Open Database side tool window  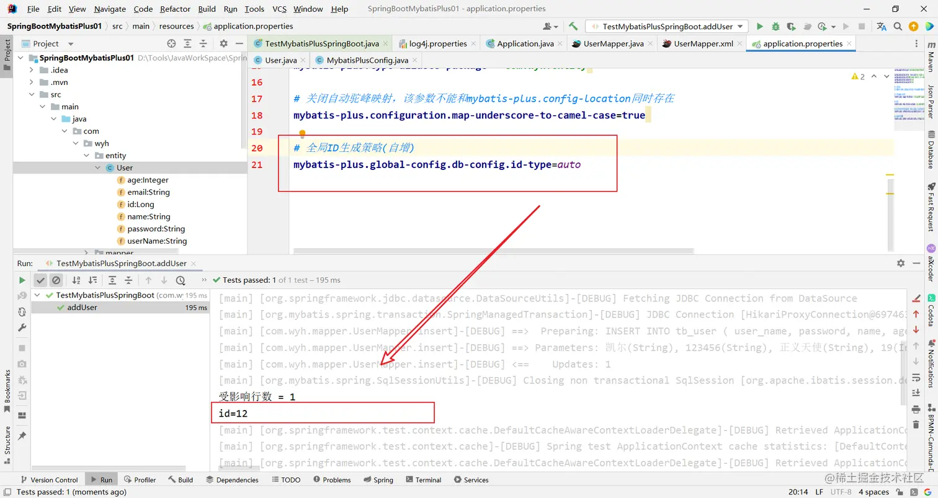coord(931,149)
